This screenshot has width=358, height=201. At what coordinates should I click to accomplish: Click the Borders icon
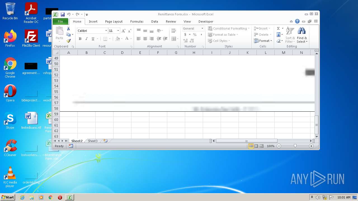[105, 39]
